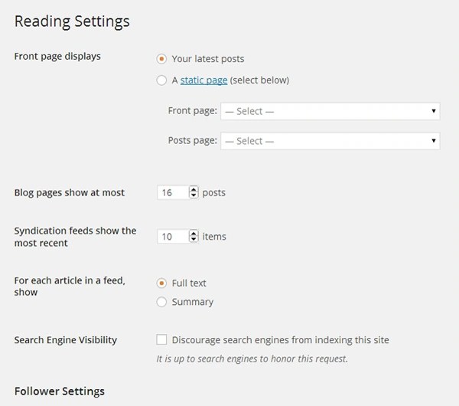The width and height of the screenshot is (459, 406).
Task: Click the Front page dropdown arrow
Action: [435, 111]
